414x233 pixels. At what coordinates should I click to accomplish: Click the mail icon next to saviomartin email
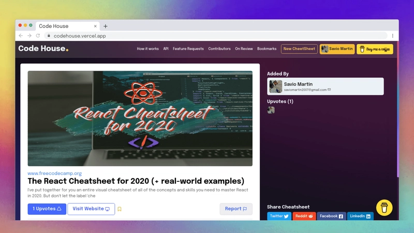click(329, 90)
